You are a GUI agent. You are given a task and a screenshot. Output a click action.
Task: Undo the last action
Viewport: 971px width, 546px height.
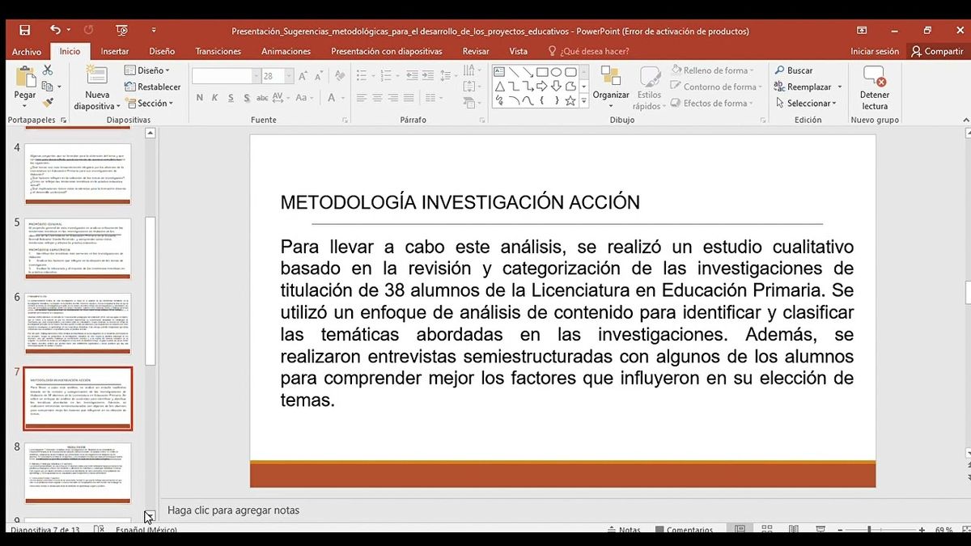tap(54, 30)
